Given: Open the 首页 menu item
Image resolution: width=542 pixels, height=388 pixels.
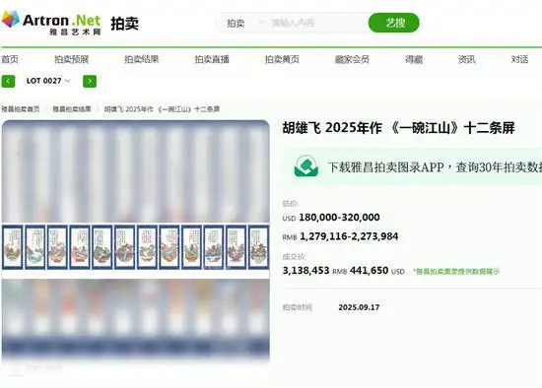Looking at the screenshot, I should [x=10, y=59].
